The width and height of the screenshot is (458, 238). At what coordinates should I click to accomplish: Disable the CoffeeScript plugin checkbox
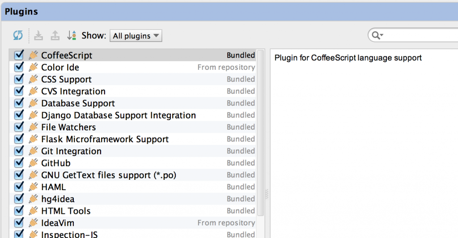[19, 55]
